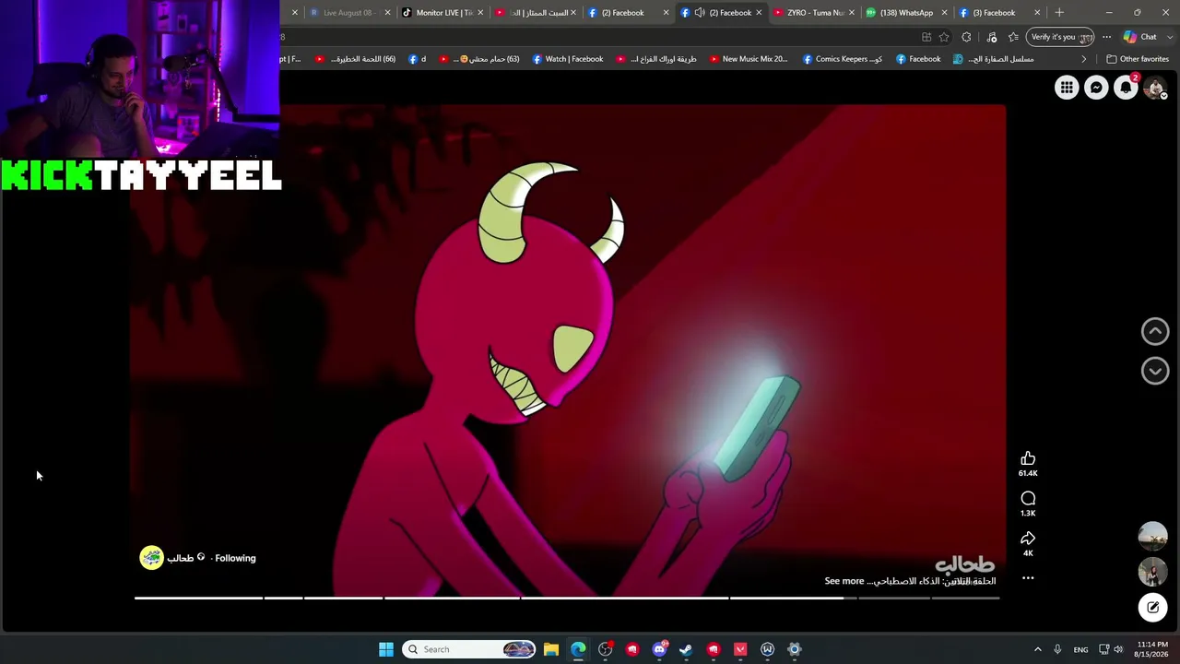Open حمام محشي (63) bookmark
The image size is (1180, 664).
point(478,59)
